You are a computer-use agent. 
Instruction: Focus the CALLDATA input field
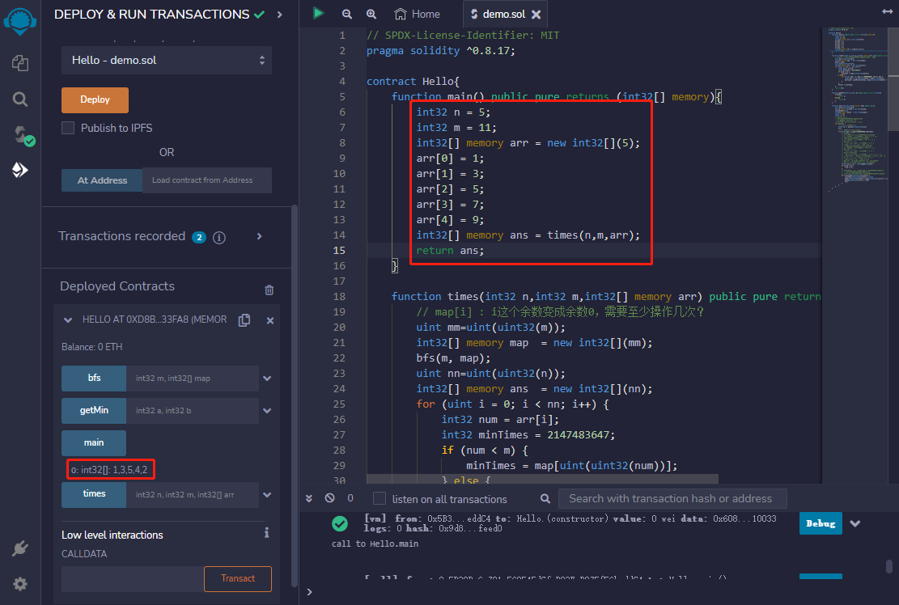pos(133,578)
